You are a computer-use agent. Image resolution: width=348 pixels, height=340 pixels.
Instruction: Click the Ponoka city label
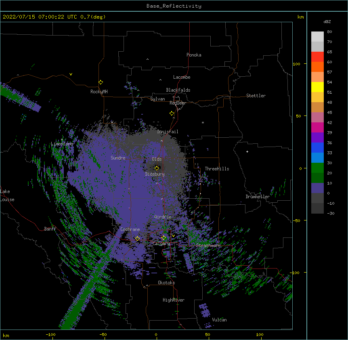pos(194,55)
